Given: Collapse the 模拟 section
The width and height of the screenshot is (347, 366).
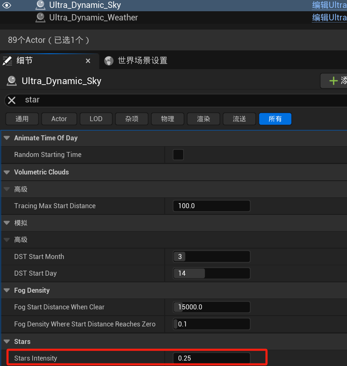Looking at the screenshot, I should [x=7, y=223].
